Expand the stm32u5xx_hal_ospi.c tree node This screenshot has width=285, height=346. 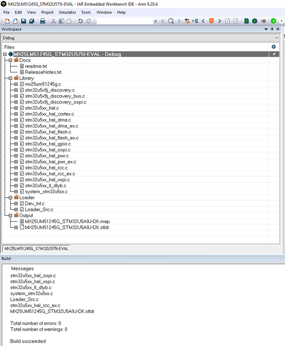point(16,150)
